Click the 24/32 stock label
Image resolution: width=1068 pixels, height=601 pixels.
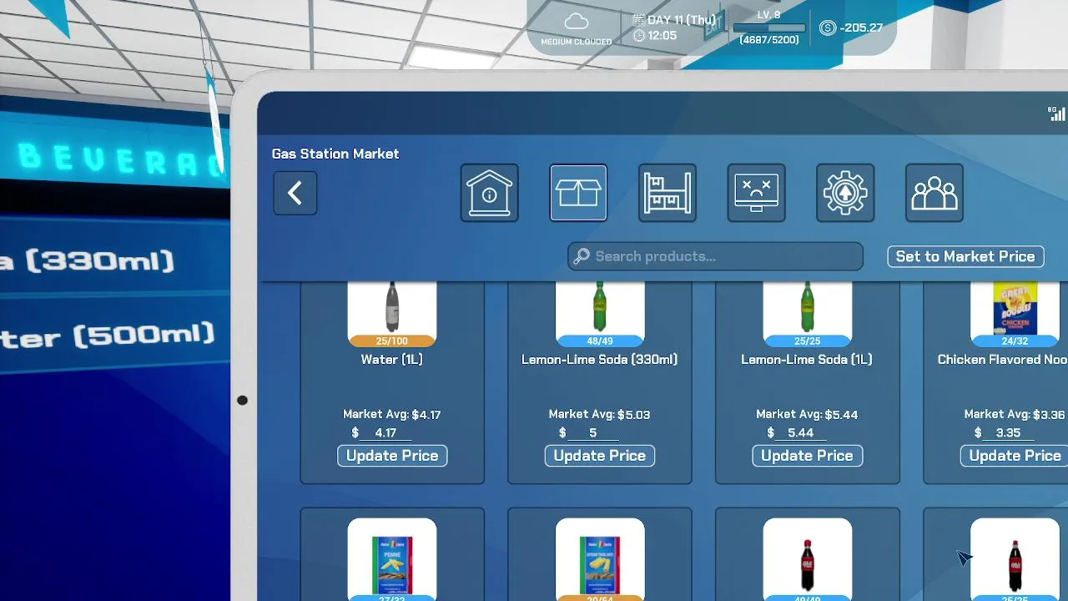[1015, 341]
